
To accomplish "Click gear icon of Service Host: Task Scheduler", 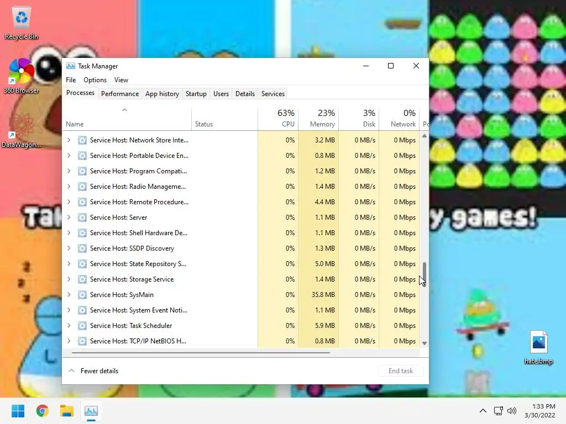I will click(82, 326).
